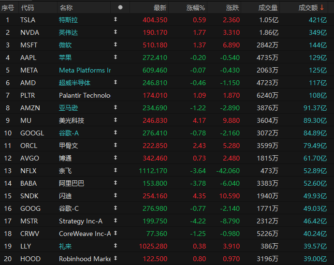Click the TSLA ticker code
Viewport: 334px width, 265px height.
(x=28, y=20)
